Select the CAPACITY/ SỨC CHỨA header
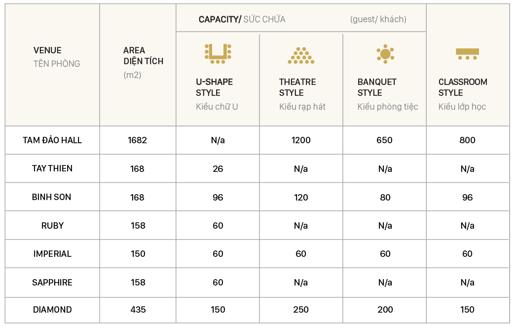515x328 pixels. click(242, 19)
